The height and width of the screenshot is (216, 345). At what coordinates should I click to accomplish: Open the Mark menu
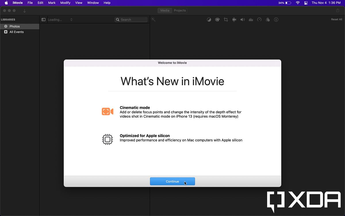click(x=52, y=3)
